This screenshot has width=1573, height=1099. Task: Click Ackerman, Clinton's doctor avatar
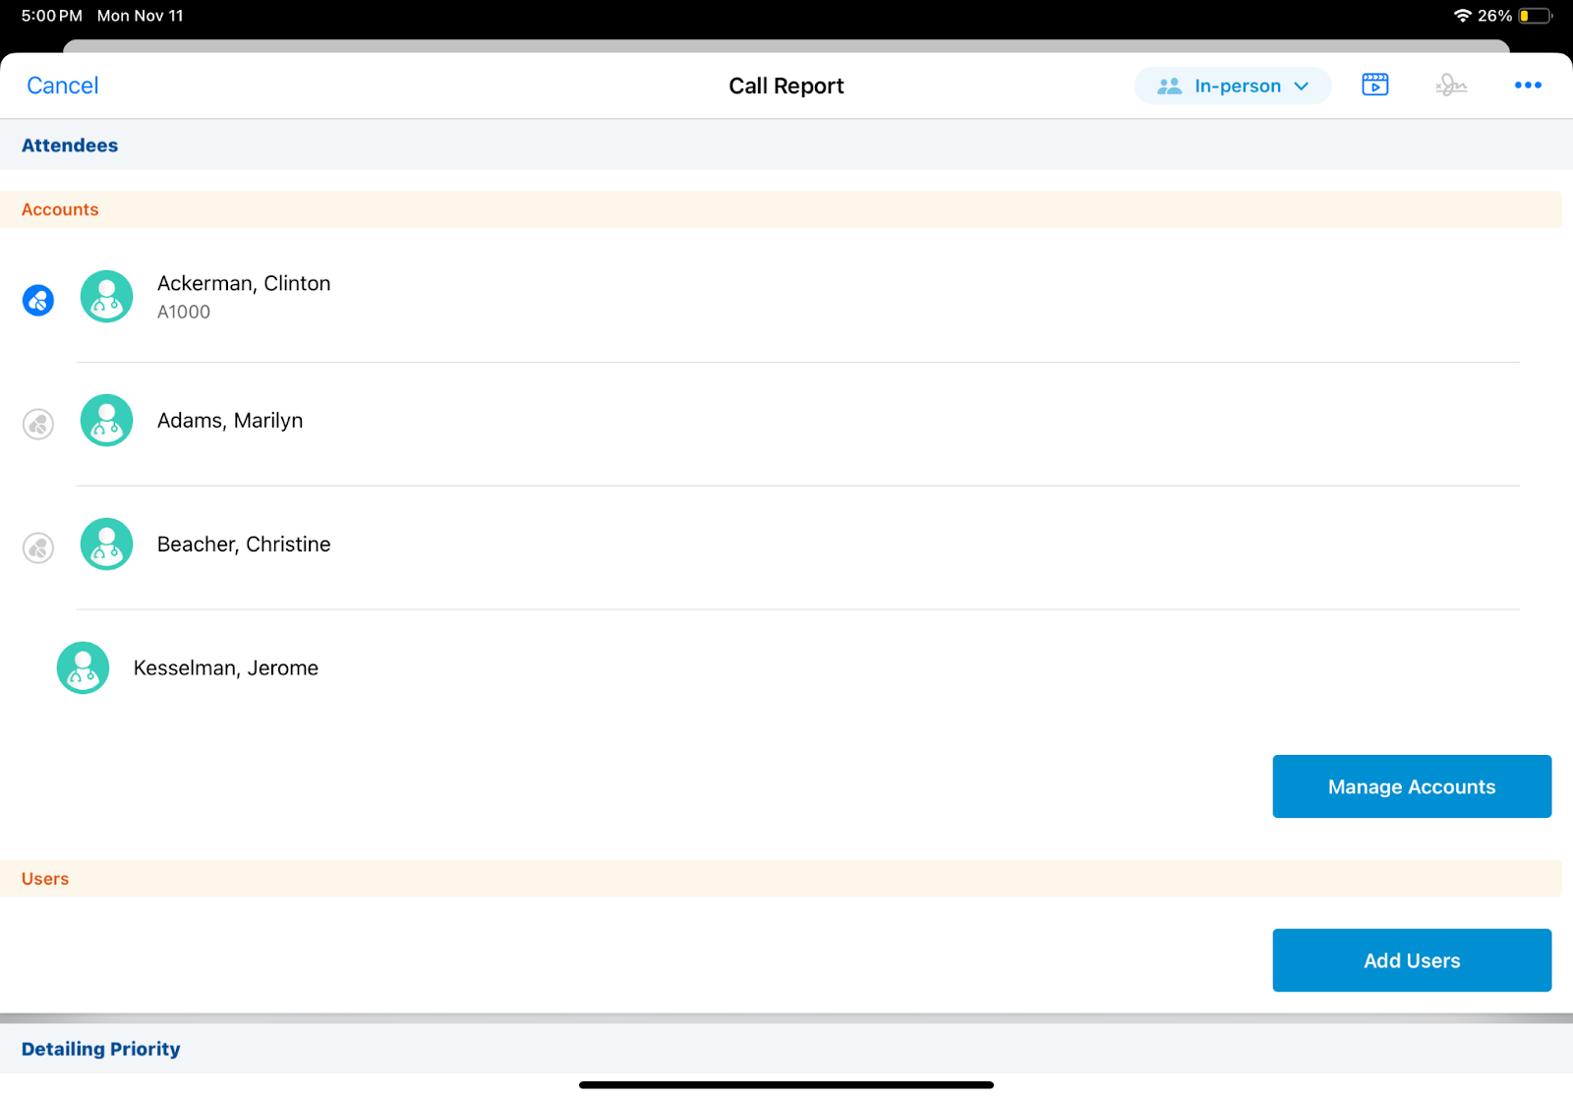106,297
